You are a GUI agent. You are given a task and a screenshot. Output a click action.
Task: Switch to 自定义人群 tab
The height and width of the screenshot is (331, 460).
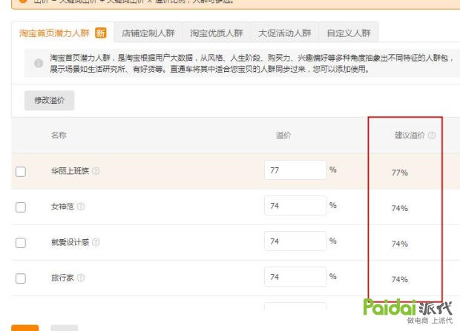[x=349, y=33]
